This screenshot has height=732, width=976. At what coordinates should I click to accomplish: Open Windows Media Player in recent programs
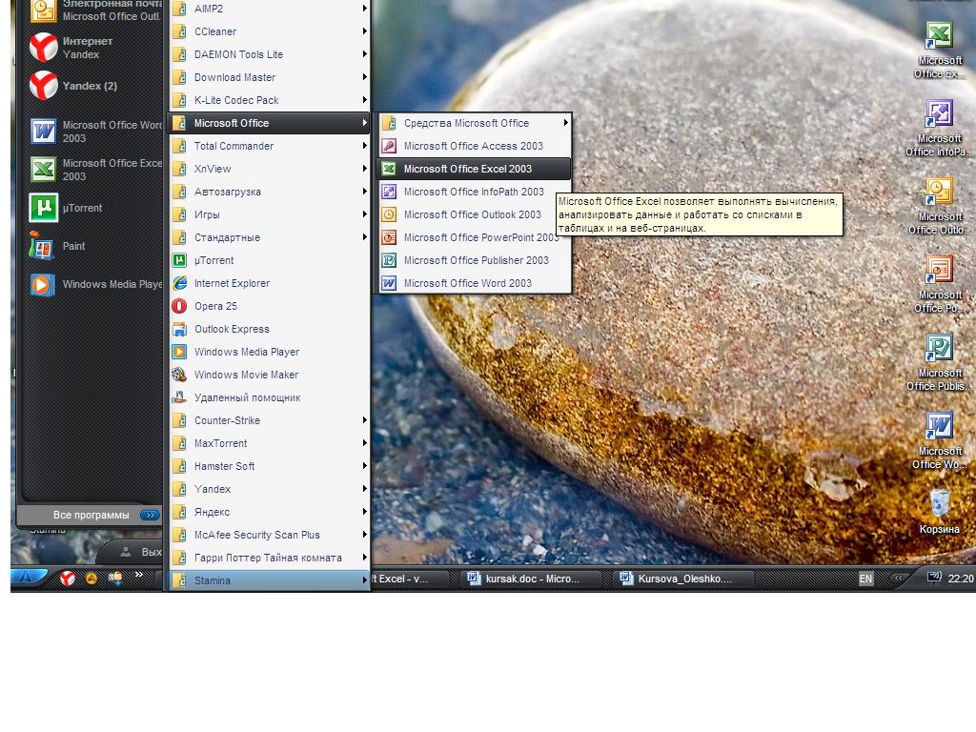(x=93, y=284)
